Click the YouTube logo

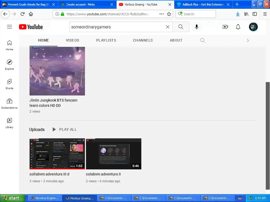click(x=31, y=27)
